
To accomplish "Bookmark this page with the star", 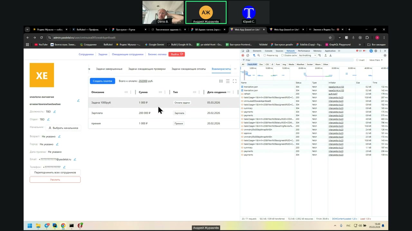I will point(330,38).
